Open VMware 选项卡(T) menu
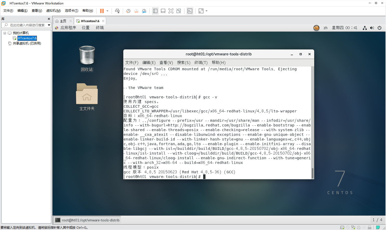386x230 pixels. tap(72, 11)
